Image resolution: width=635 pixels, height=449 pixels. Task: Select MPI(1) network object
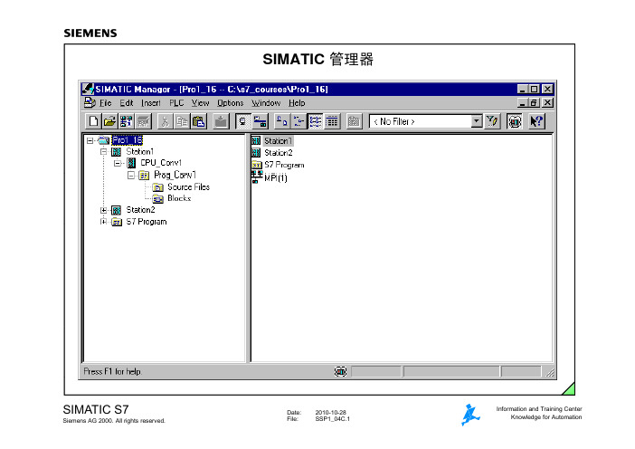coord(275,177)
